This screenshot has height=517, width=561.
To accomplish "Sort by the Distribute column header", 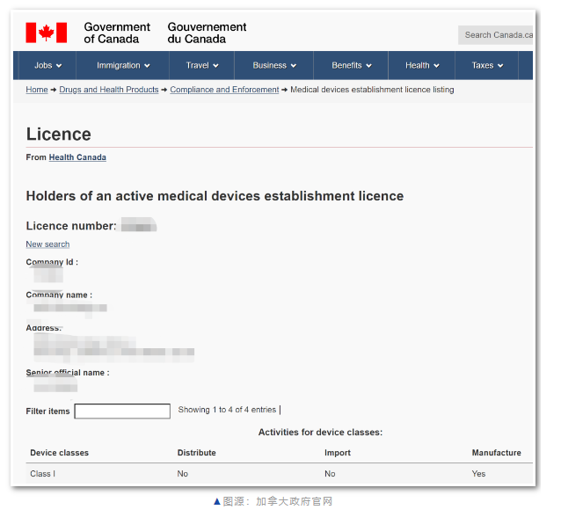I will 196,453.
